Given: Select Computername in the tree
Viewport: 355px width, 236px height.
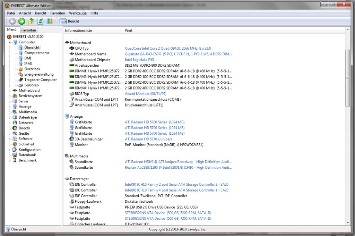Looking at the screenshot, I should (37, 53).
